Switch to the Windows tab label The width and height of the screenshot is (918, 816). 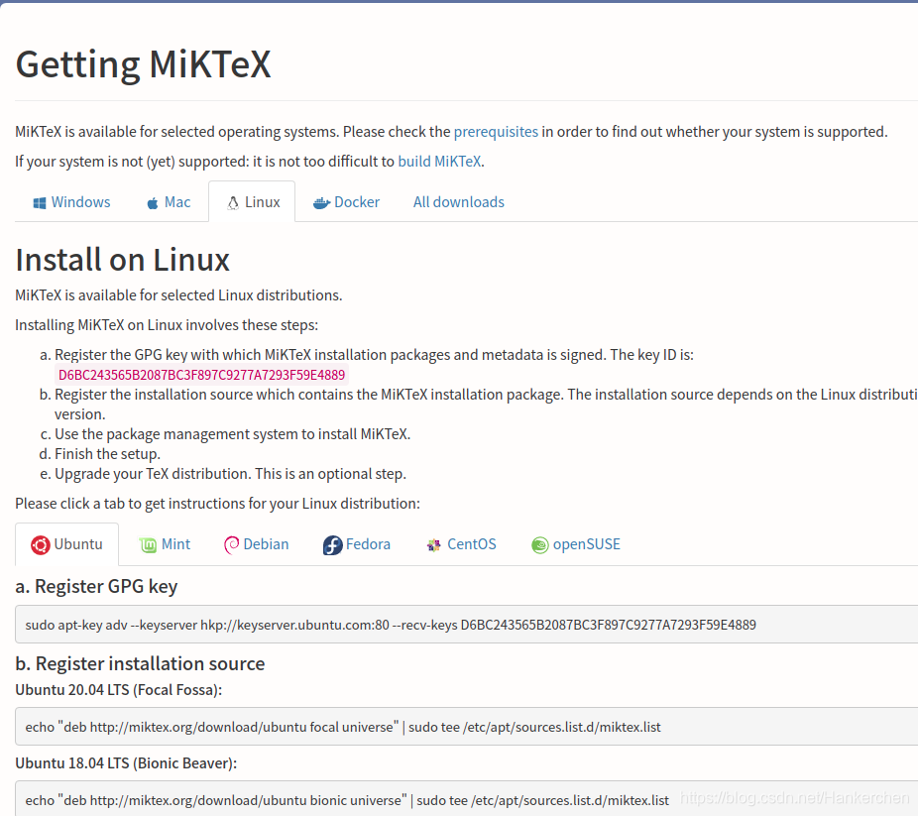pyautogui.click(x=80, y=202)
